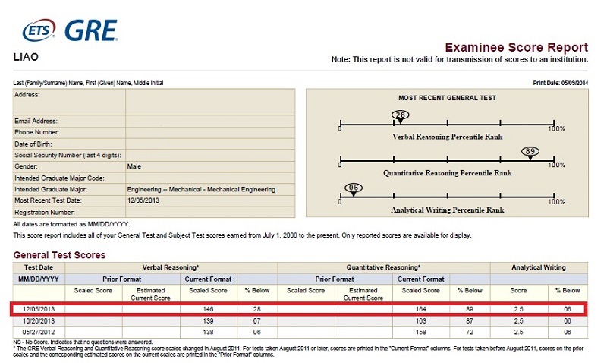Click the dates formatted as MM/DD/YYYY note
Image resolution: width=607 pixels, height=363 pixels.
(71, 224)
